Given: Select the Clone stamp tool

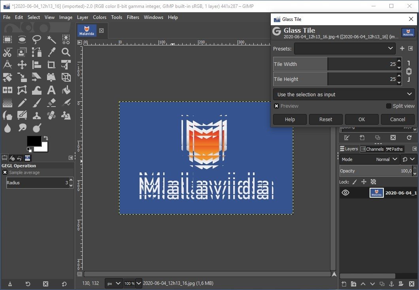Looking at the screenshot, I should pyautogui.click(x=37, y=115).
